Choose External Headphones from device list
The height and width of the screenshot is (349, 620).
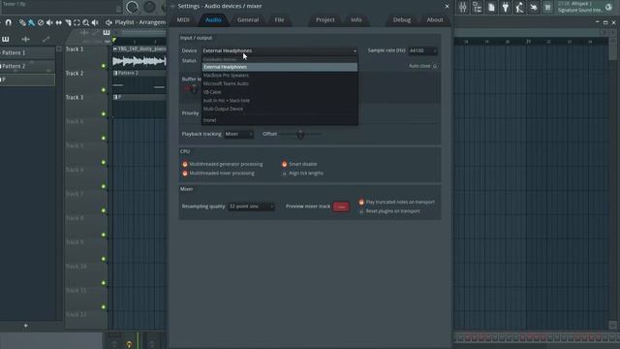pyautogui.click(x=280, y=67)
